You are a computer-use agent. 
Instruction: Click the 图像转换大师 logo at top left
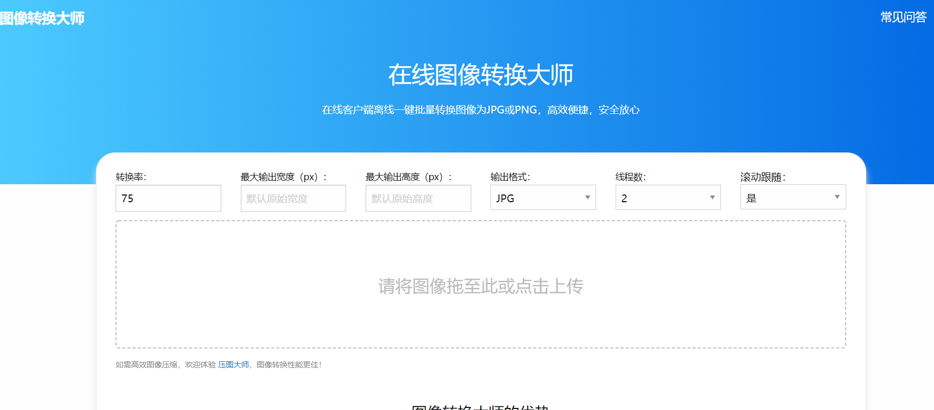[42, 18]
